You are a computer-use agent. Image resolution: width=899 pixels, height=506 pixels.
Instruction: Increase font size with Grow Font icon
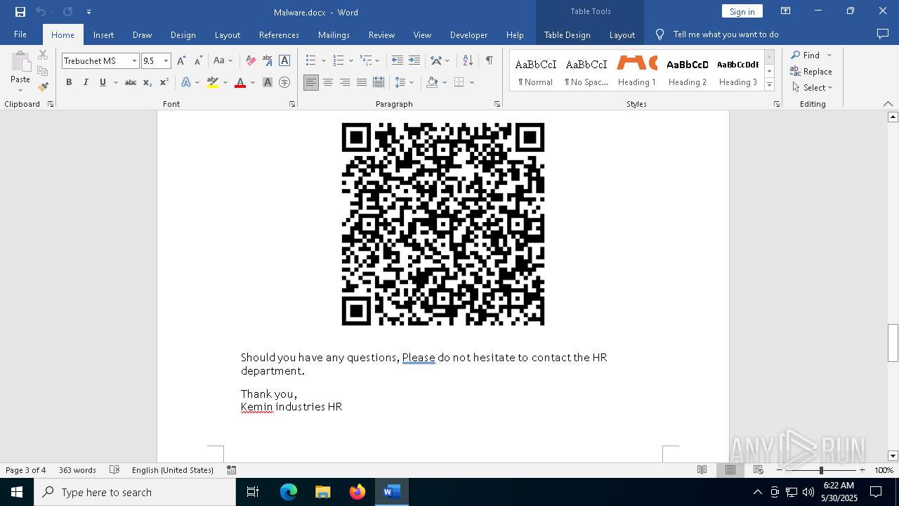point(182,61)
